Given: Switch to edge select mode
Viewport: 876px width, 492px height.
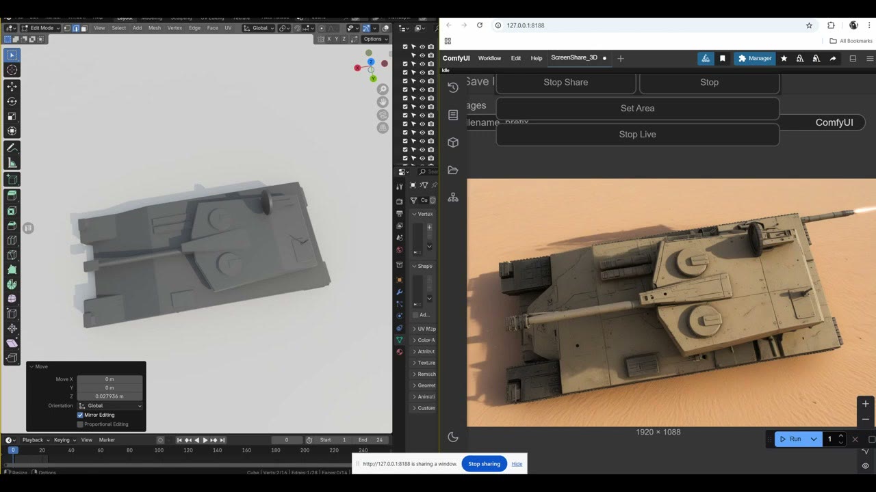Looking at the screenshot, I should [x=75, y=28].
